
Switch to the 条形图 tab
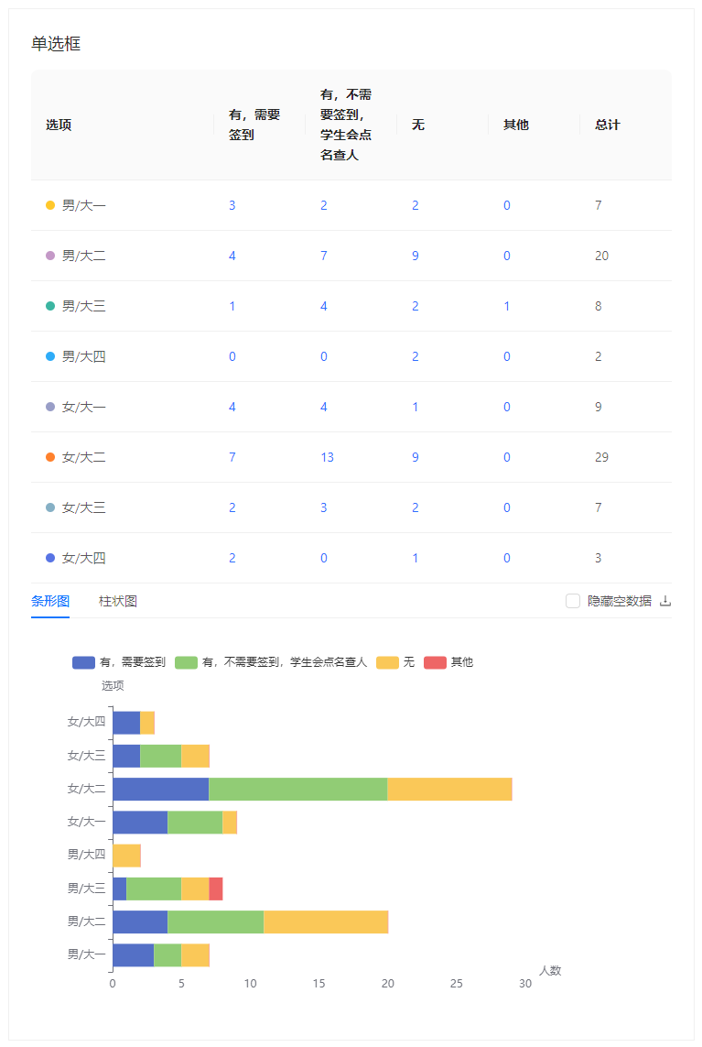[50, 601]
